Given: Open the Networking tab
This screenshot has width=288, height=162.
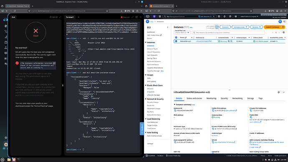Looking at the screenshot, I should tap(237, 99).
